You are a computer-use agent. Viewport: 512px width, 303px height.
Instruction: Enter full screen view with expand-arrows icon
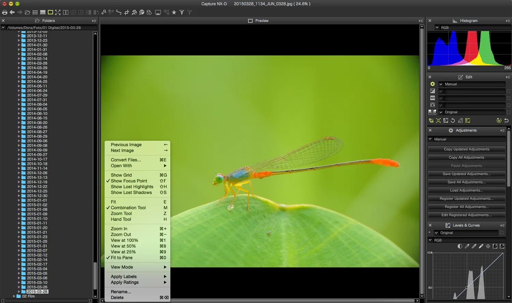[x=58, y=12]
